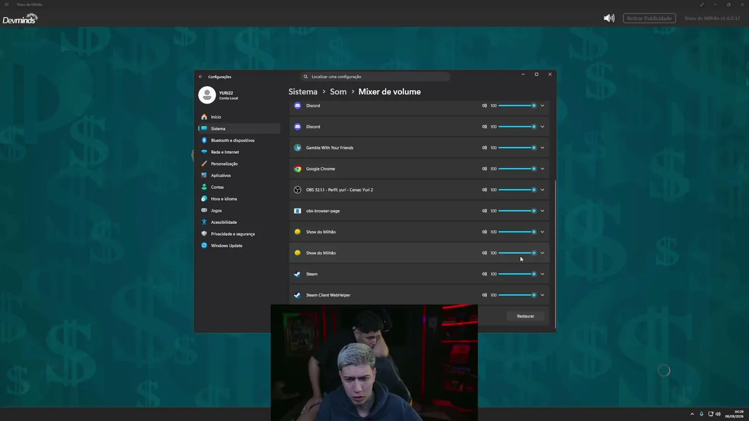Screen dimensions: 749x421
Task: Click the Wi-Fi icon for Rede e Internet
Action: [204, 152]
